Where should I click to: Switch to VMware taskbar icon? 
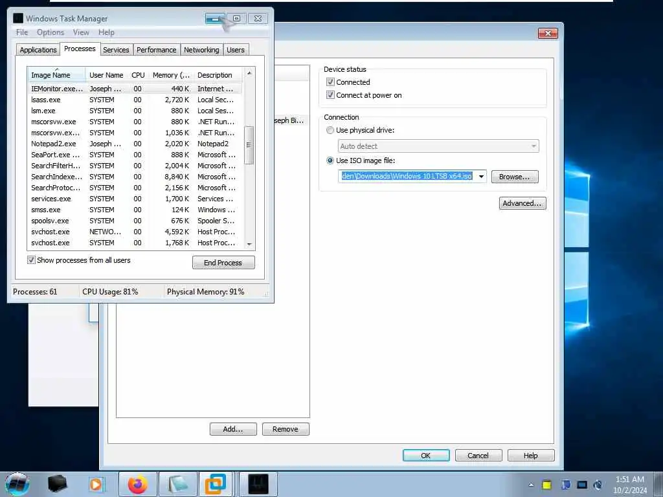click(x=216, y=484)
